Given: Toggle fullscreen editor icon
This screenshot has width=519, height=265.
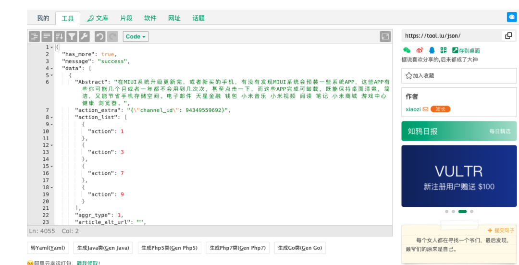Looking at the screenshot, I should pos(385,36).
